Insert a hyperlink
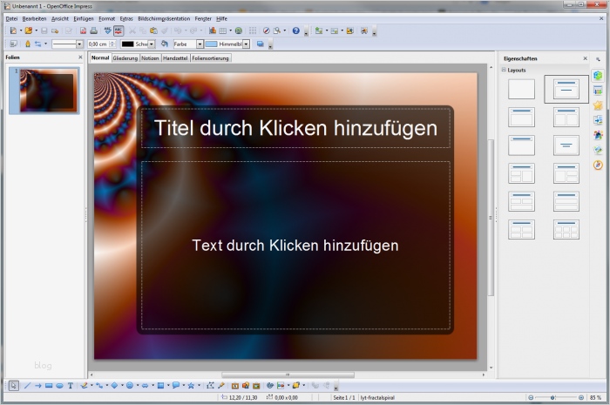Screen dimensions: 610x405 239,30
